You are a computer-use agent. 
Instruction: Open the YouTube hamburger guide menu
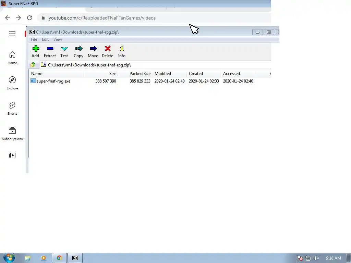pyautogui.click(x=12, y=34)
